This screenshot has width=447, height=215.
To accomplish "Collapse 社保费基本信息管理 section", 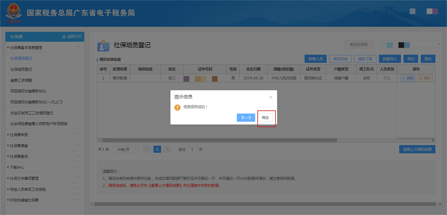I will (x=45, y=47).
